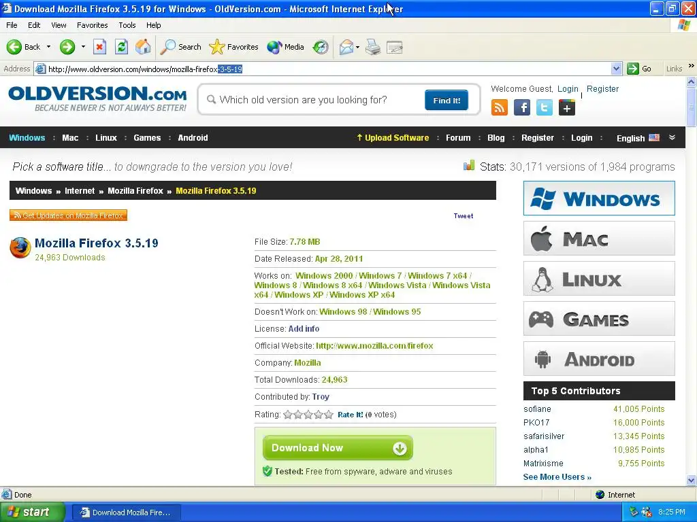Image resolution: width=697 pixels, height=522 pixels.
Task: Open the English language selector
Action: click(638, 138)
